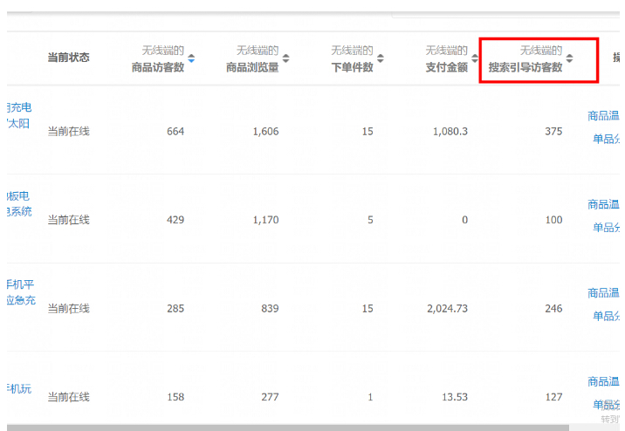
Task: Open product link in the 664-visitor row
Action: 18,115
